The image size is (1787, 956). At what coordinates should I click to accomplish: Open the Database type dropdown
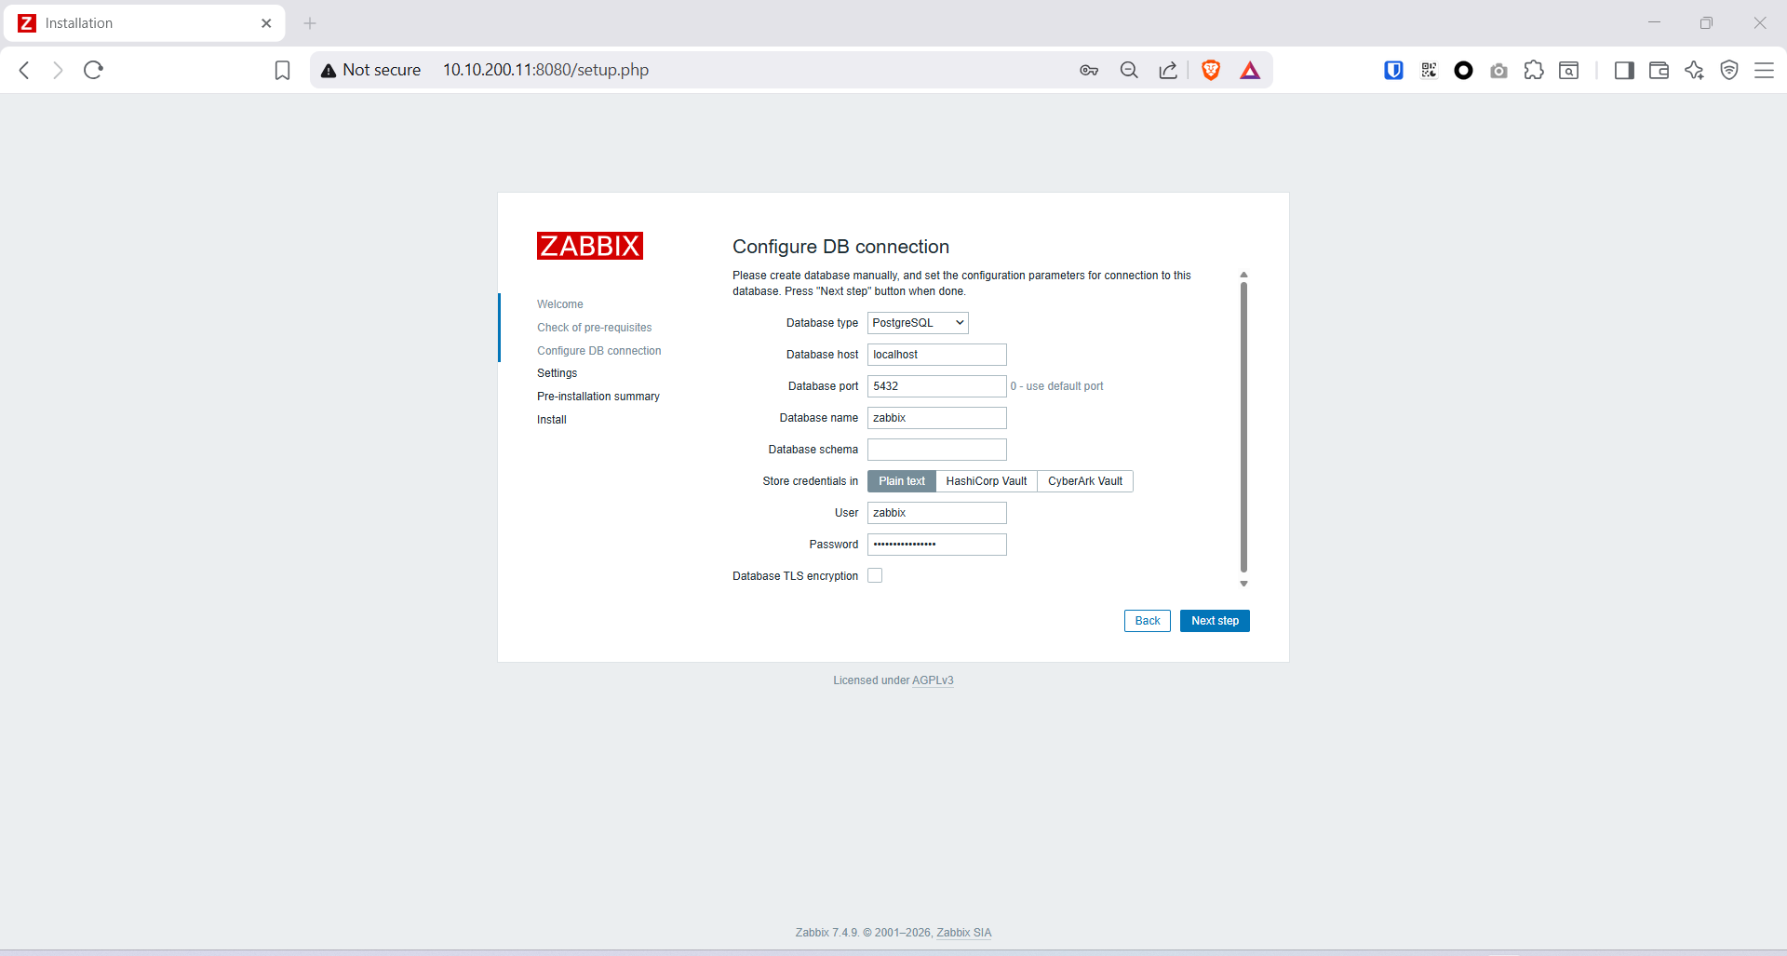click(918, 323)
